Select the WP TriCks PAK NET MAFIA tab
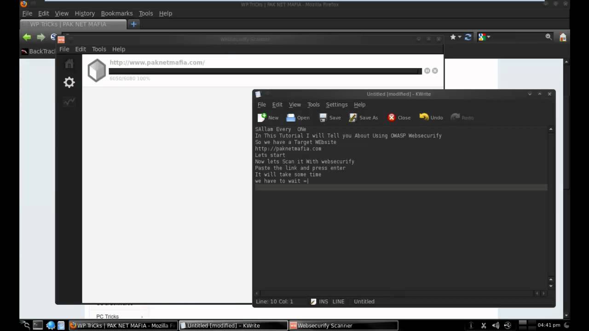This screenshot has width=589, height=331. click(74, 24)
